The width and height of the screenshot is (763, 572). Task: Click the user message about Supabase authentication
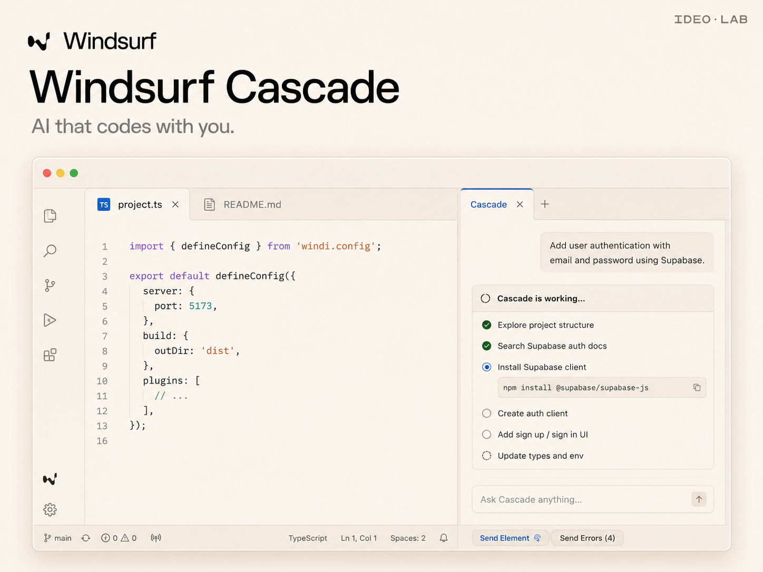[x=627, y=253]
